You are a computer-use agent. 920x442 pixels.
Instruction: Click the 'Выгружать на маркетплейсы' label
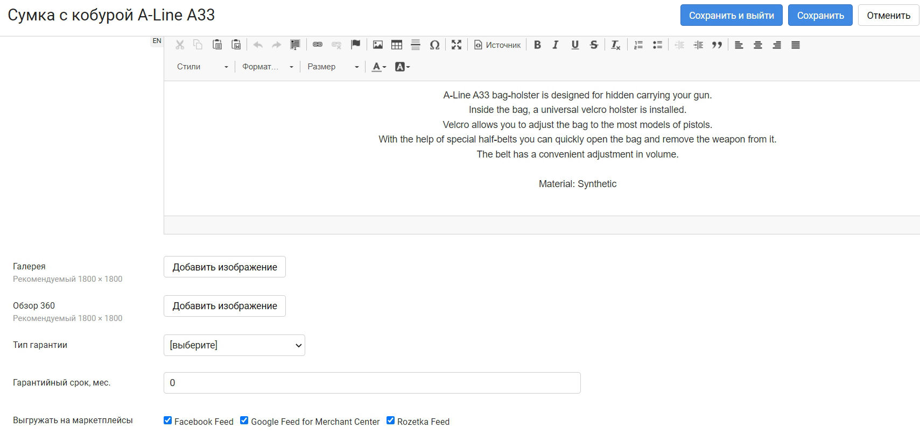tap(73, 420)
